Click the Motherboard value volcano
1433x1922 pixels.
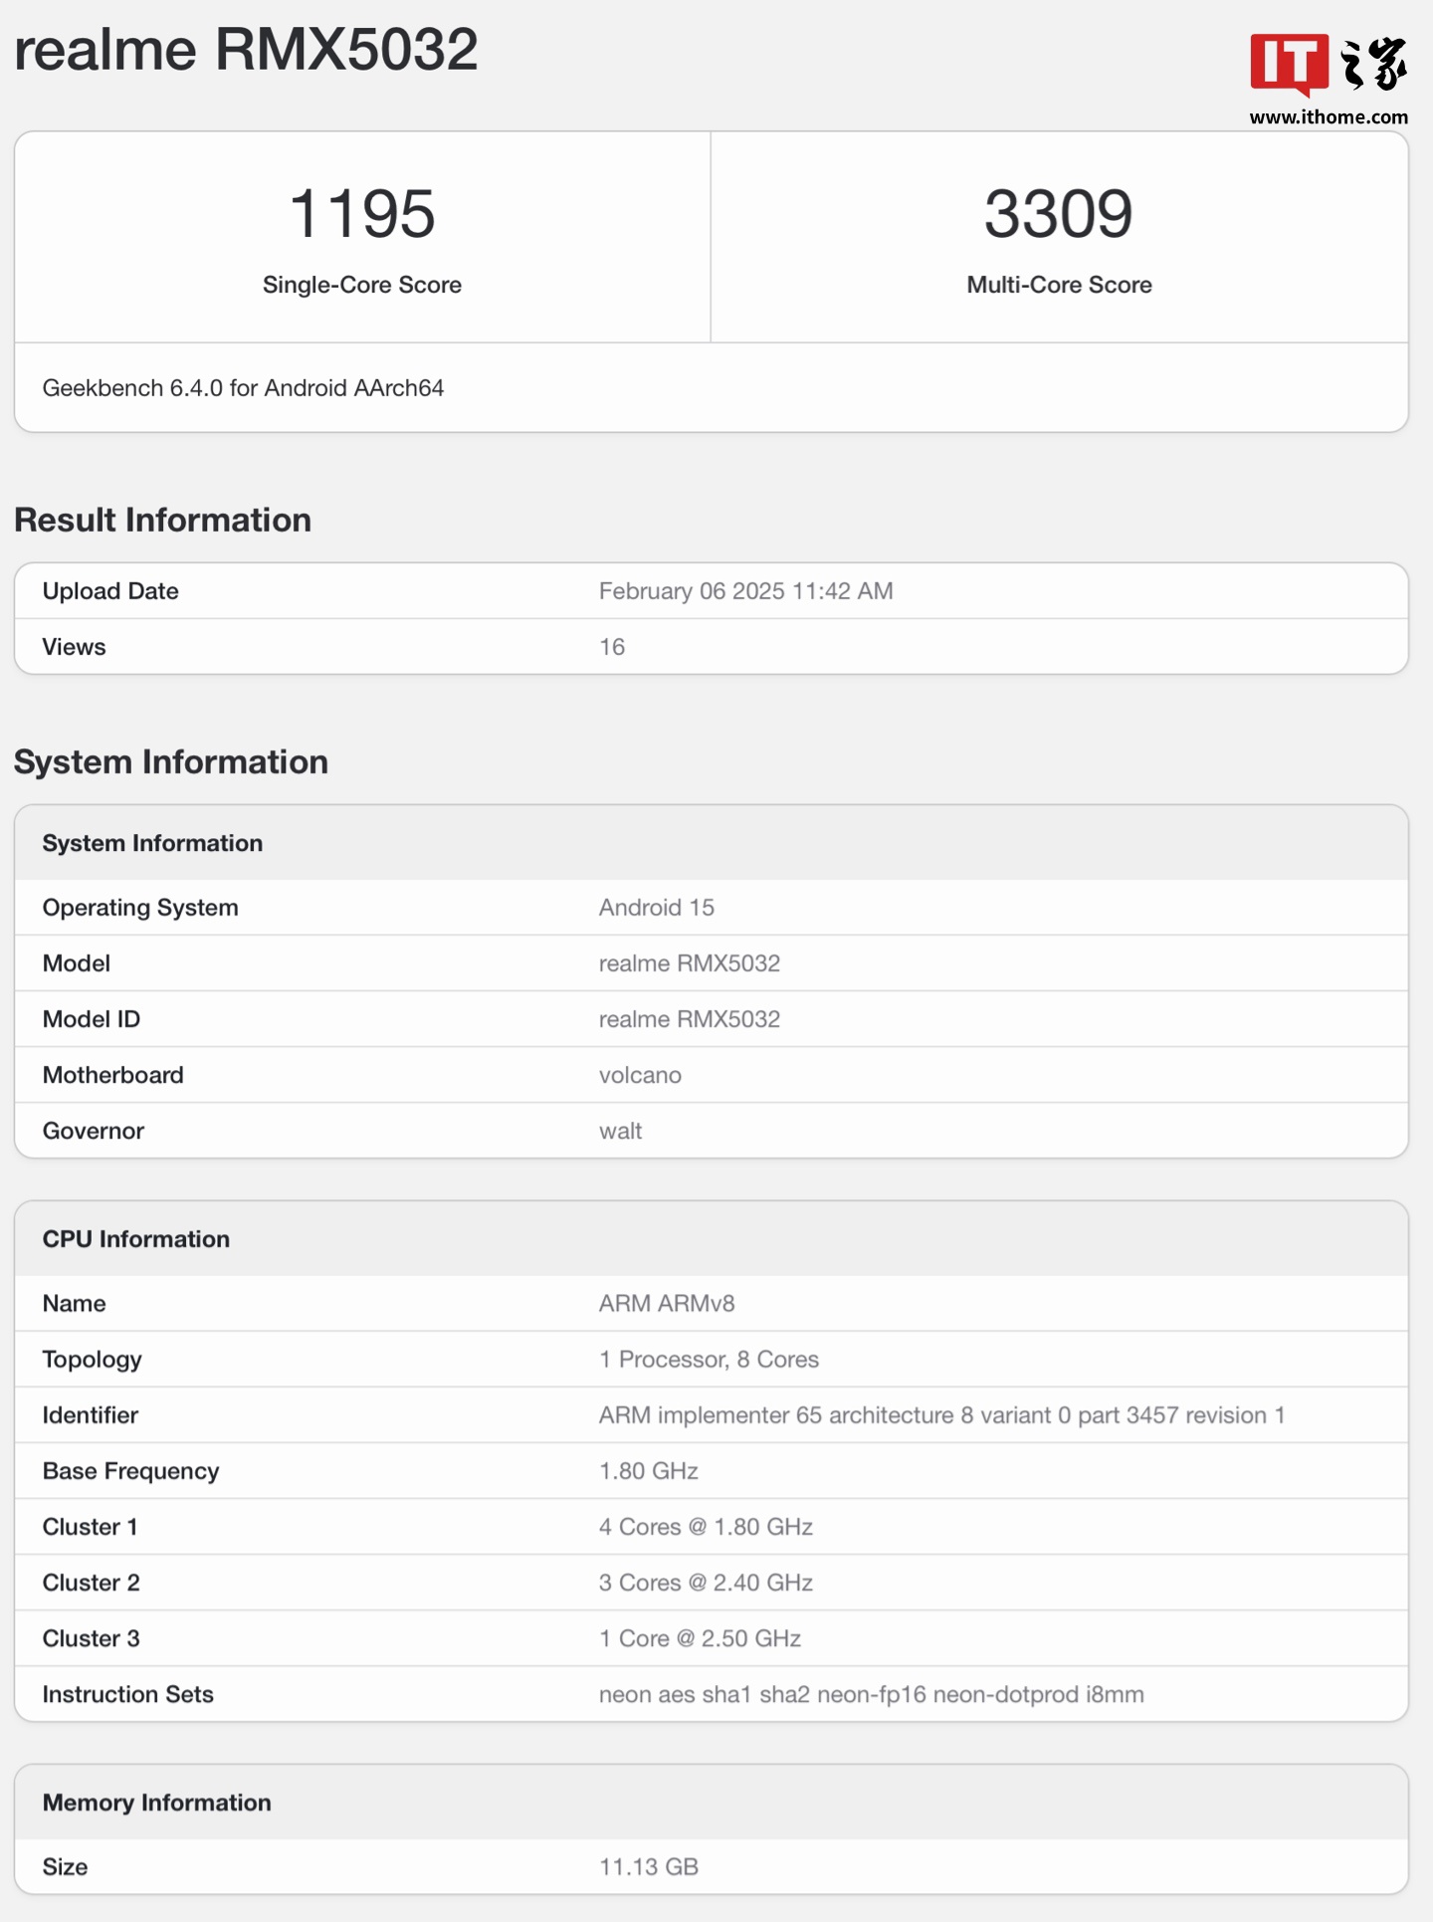click(640, 1075)
